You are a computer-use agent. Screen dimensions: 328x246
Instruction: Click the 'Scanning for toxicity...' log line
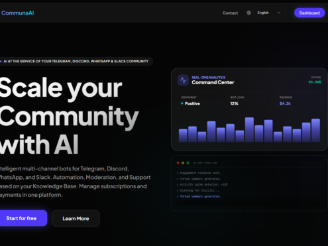click(198, 190)
